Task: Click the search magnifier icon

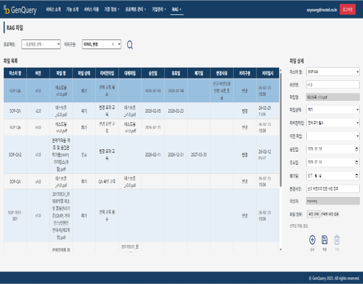Action: click(130, 45)
